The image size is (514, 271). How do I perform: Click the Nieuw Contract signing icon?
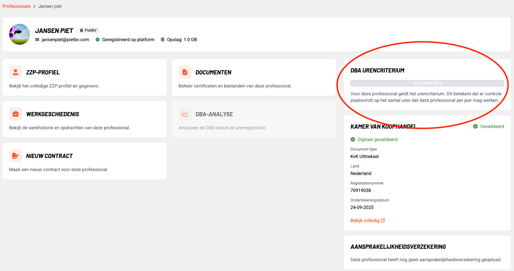click(16, 156)
